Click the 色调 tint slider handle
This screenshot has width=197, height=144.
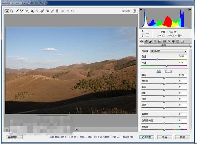point(167,66)
